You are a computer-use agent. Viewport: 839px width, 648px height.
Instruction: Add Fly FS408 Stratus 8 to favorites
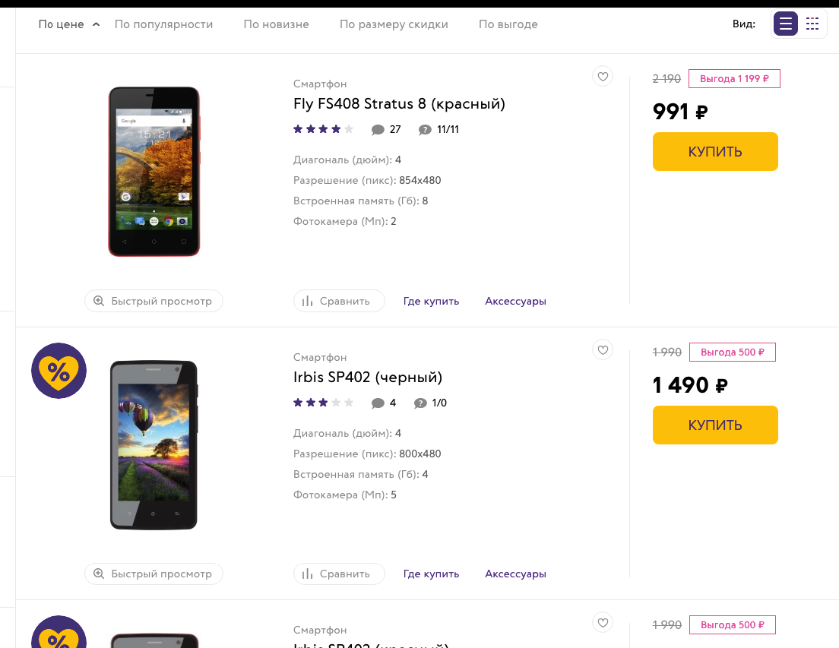[x=603, y=76]
